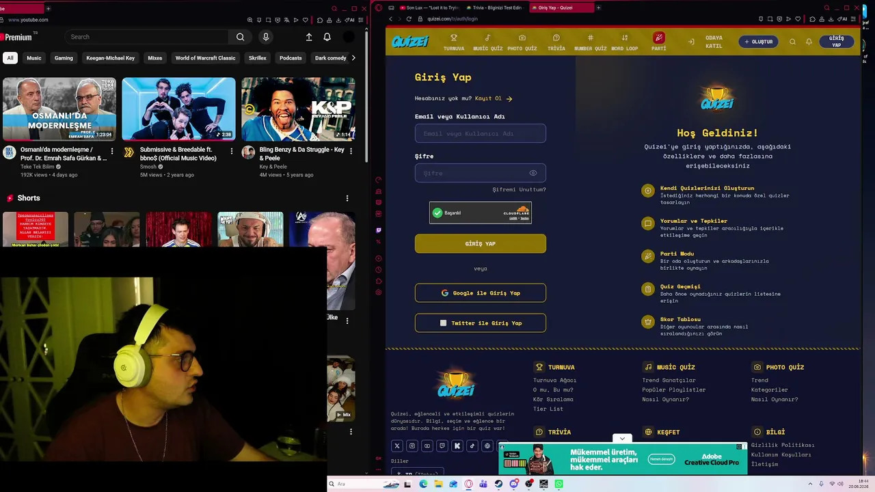Image resolution: width=875 pixels, height=492 pixels.
Task: Open Trivia in the Quizei navbar
Action: [x=556, y=42]
